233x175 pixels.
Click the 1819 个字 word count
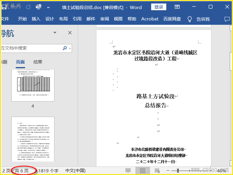click(48, 171)
